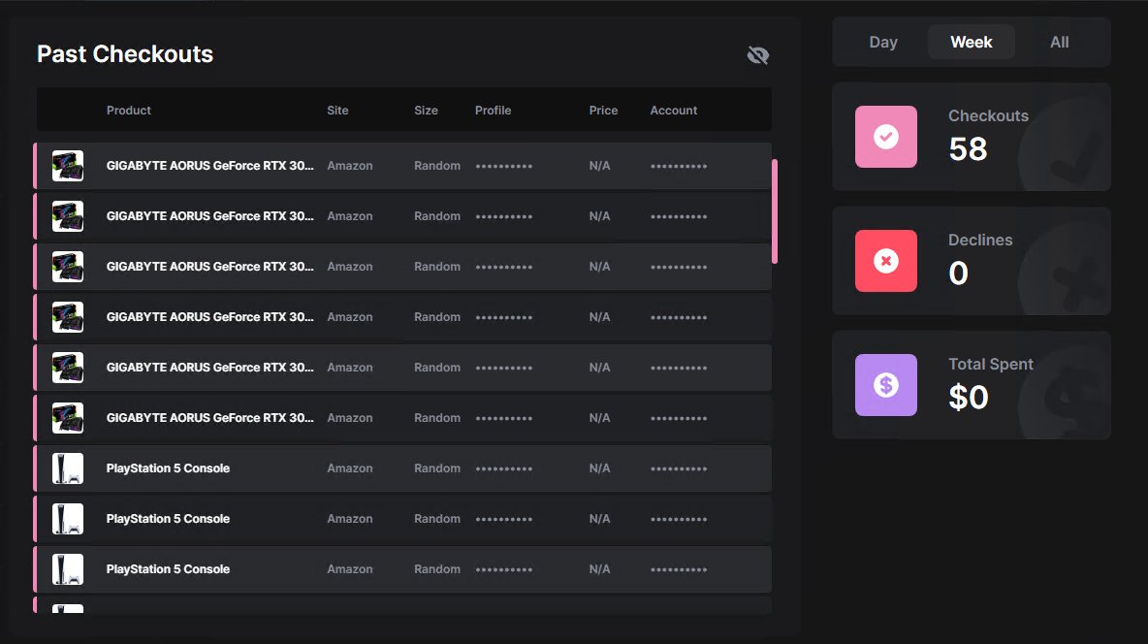Switch to the Day tab
The width and height of the screenshot is (1148, 644).
[x=883, y=43]
